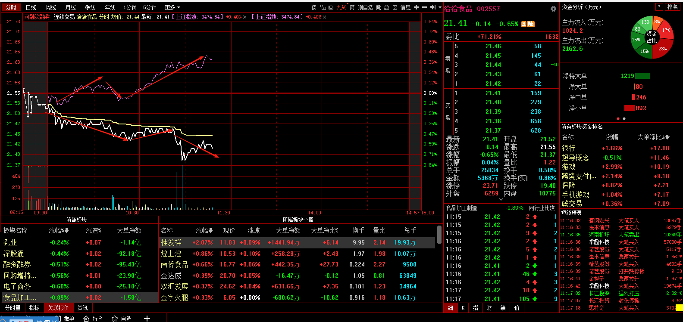Click the plus zoom-in icon in toolbar

tap(416, 7)
